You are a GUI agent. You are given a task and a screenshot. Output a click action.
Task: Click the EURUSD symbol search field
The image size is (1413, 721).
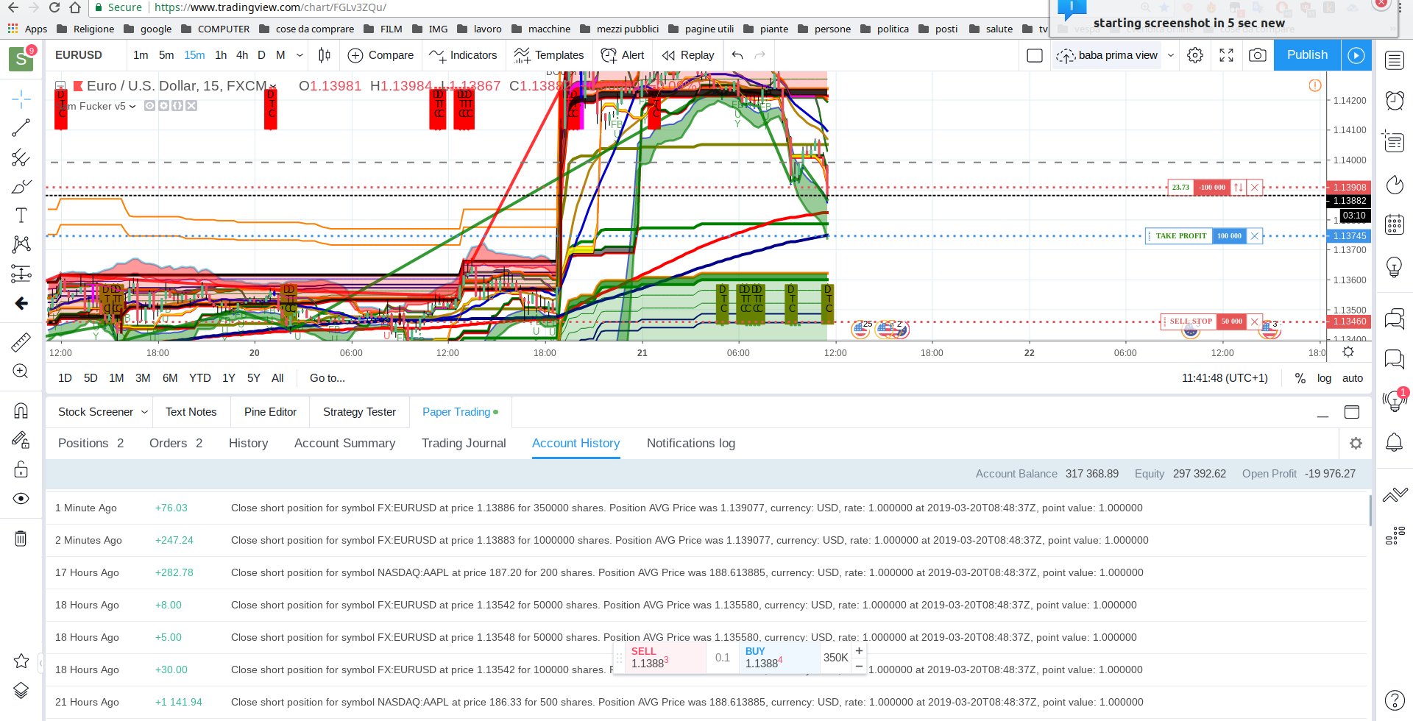click(x=79, y=55)
